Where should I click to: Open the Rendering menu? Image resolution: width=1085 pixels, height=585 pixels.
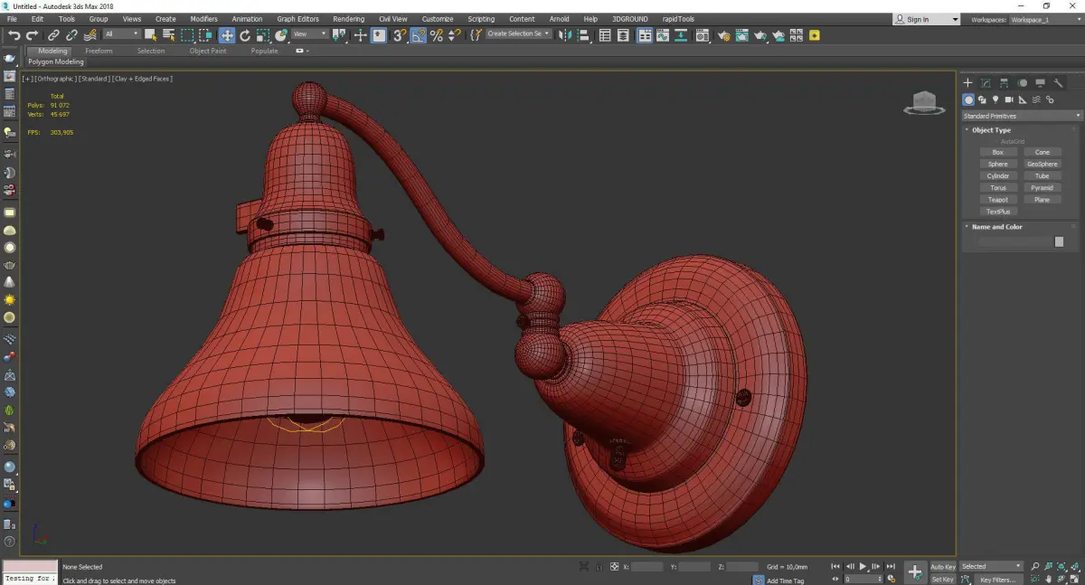[x=348, y=19]
